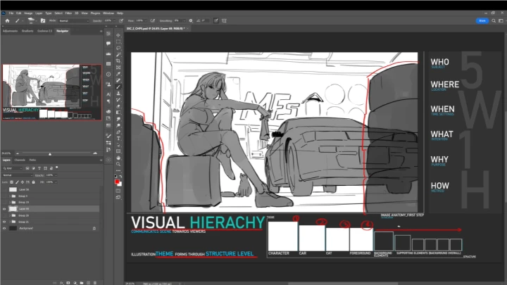
Task: Select the Spot Healing Brush tool
Action: pos(118,80)
